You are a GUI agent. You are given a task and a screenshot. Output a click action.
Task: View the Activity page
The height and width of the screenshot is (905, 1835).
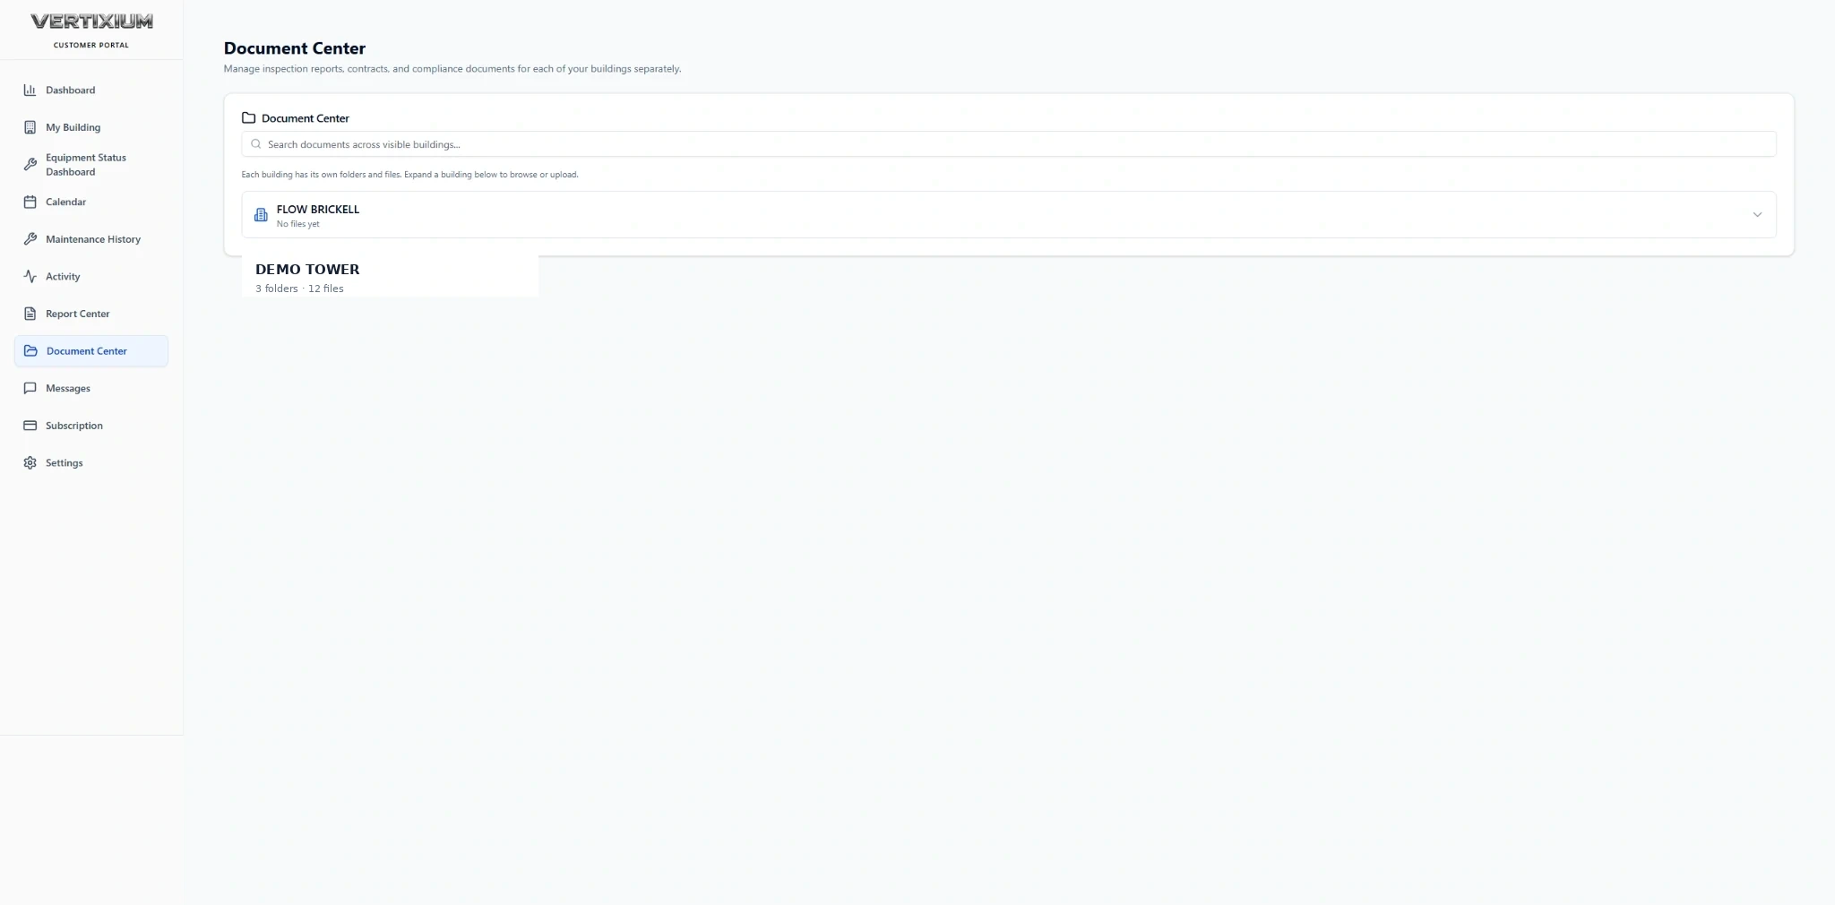(x=91, y=276)
